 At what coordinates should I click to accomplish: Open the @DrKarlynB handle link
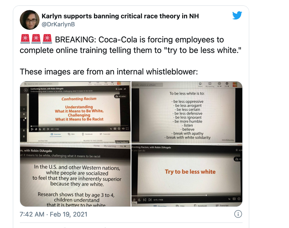[x=58, y=24]
